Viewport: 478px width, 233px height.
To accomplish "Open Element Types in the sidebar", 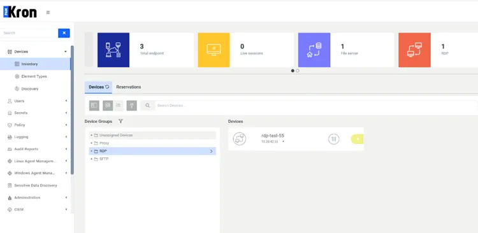I will (35, 76).
